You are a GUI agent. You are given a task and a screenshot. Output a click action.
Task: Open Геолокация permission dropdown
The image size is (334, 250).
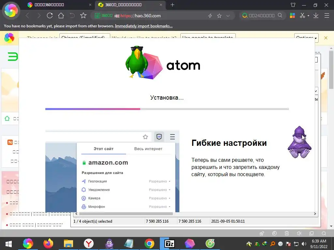point(159,181)
